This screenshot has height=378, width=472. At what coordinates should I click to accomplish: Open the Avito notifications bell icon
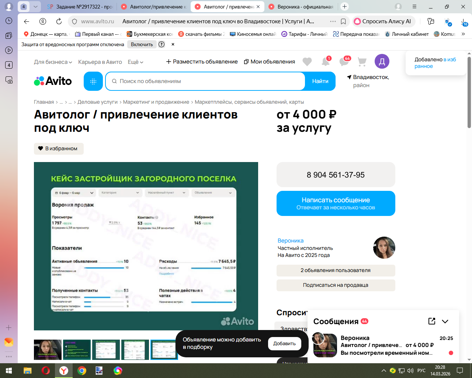tap(326, 62)
